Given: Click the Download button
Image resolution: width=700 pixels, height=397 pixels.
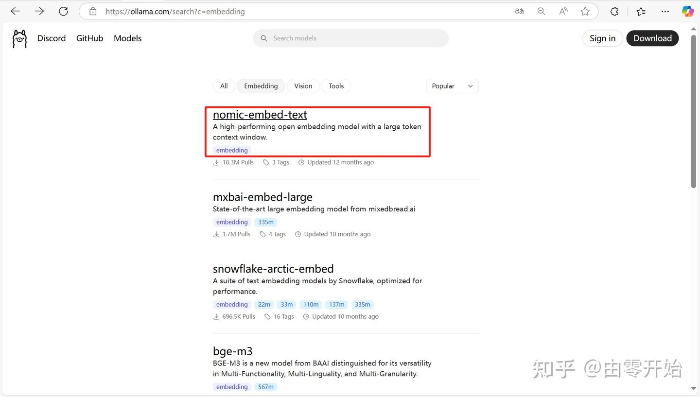Looking at the screenshot, I should click(652, 38).
